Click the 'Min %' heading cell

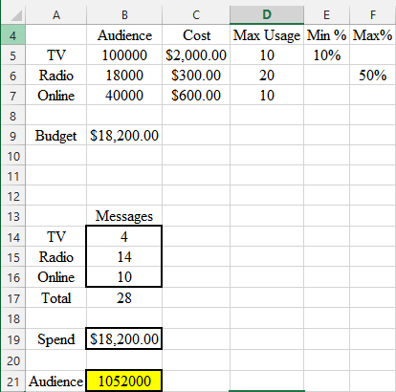(326, 35)
